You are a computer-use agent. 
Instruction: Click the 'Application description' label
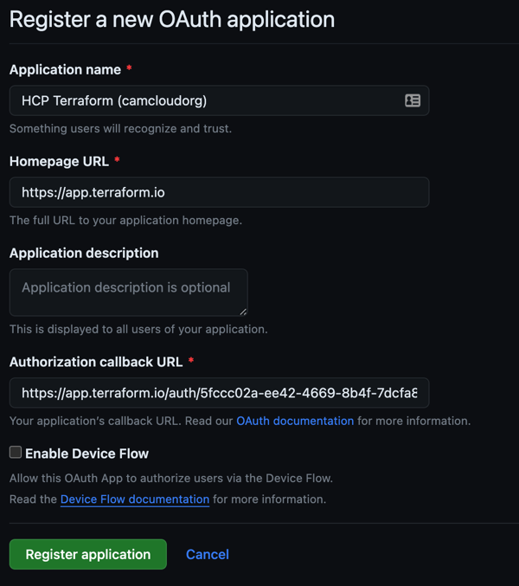[84, 253]
